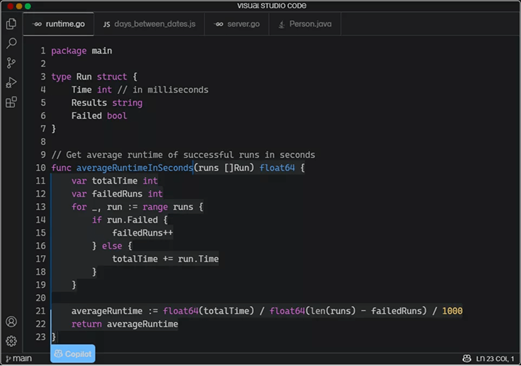Image resolution: width=521 pixels, height=366 pixels.
Task: Open the Explorer view in activity bar
Action: coord(11,24)
